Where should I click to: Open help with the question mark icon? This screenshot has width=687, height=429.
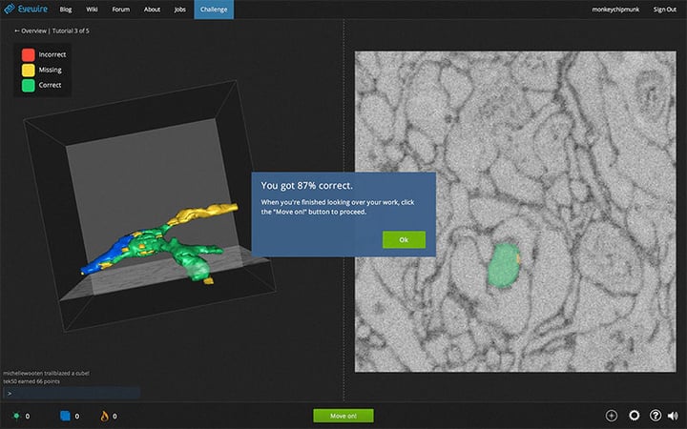[656, 416]
